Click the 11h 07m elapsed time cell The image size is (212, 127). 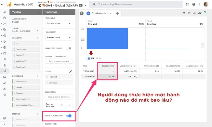pyautogui.click(x=110, y=76)
